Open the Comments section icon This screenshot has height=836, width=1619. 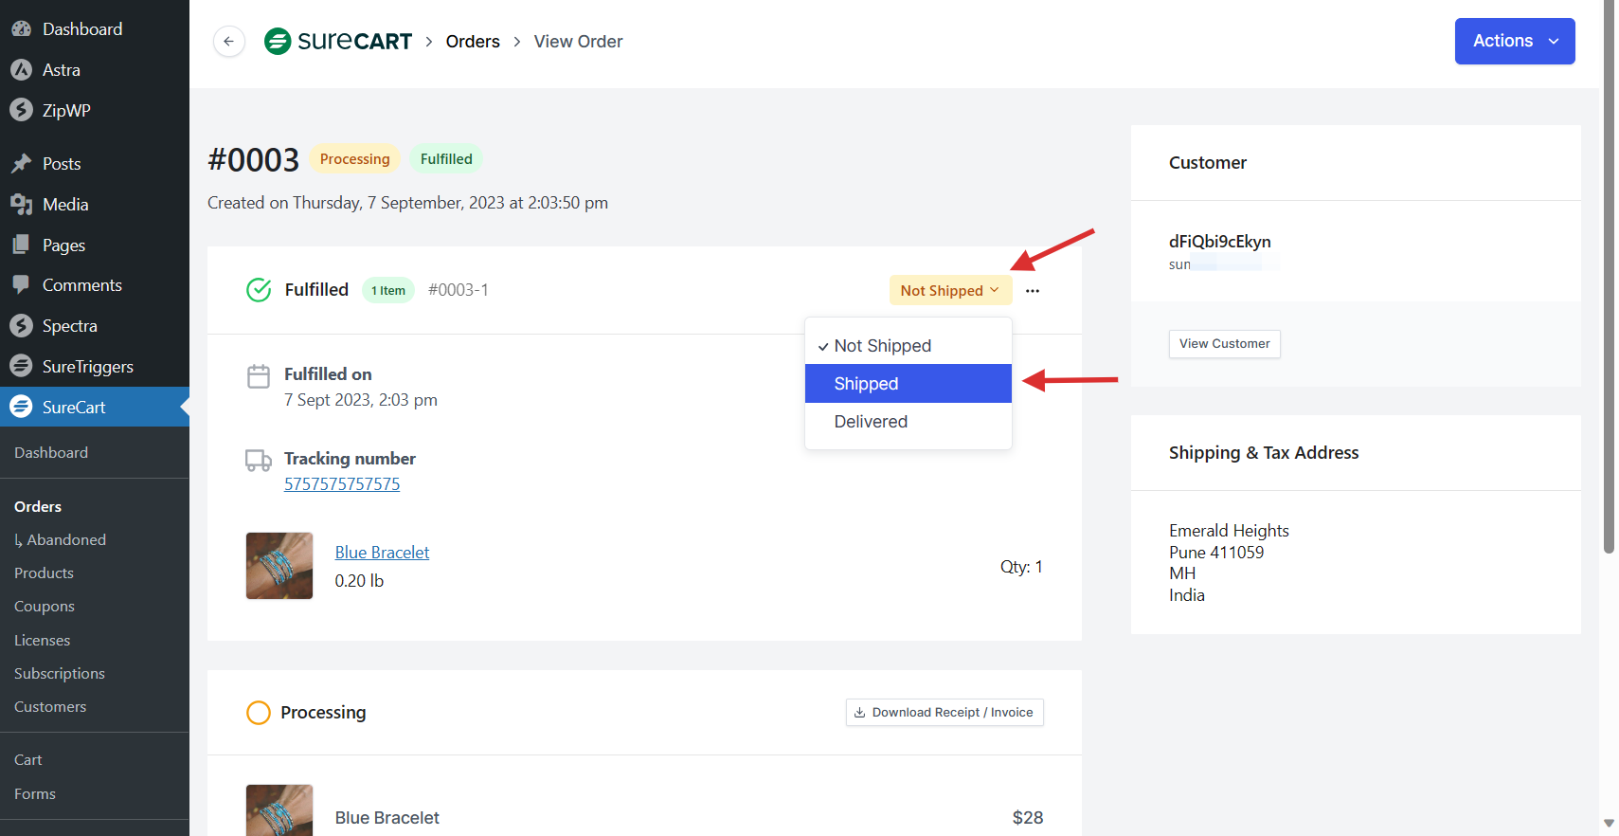tap(21, 285)
